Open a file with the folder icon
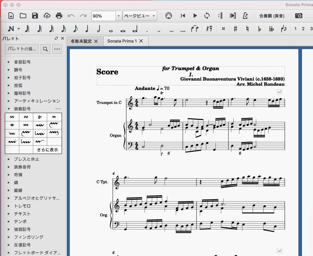313x256 pixels. tap(23, 16)
